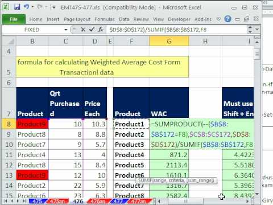Viewport: 273px width, 205px height.
Task: Select row 13 header
Action: coord(9,175)
